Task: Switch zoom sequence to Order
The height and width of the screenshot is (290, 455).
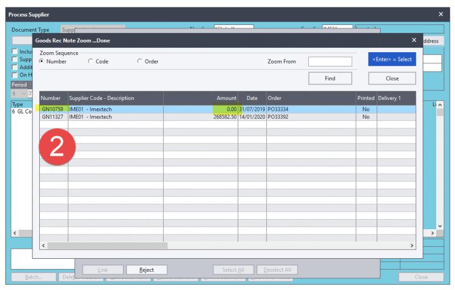Action: pos(140,61)
